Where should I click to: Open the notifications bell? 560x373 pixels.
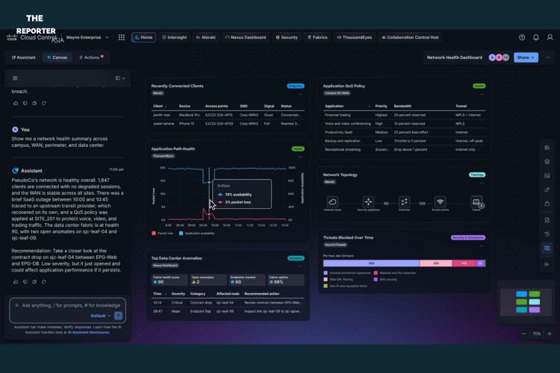coord(535,37)
